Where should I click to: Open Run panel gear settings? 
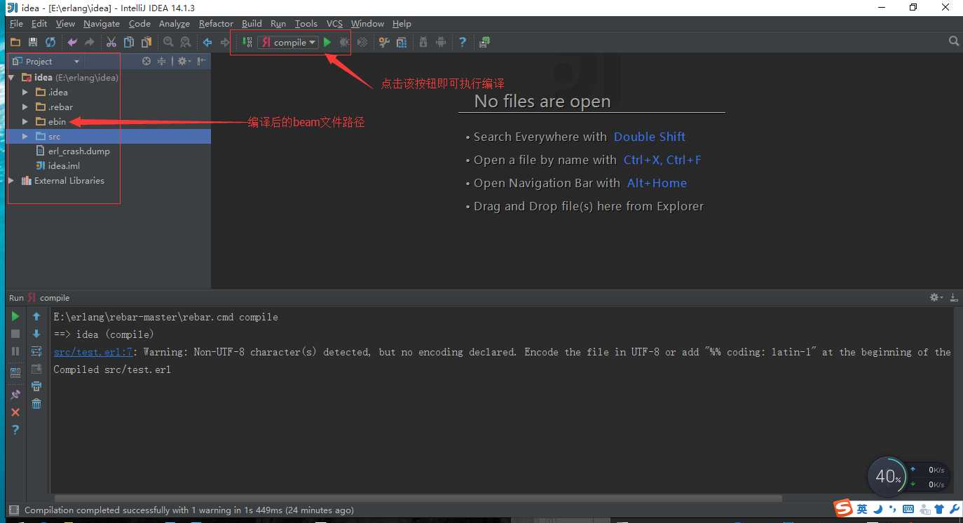tap(936, 298)
